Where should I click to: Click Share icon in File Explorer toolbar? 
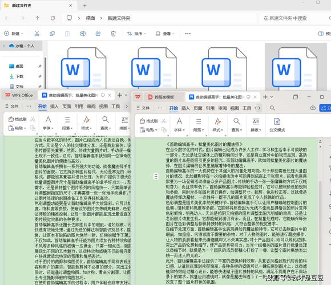(x=98, y=34)
